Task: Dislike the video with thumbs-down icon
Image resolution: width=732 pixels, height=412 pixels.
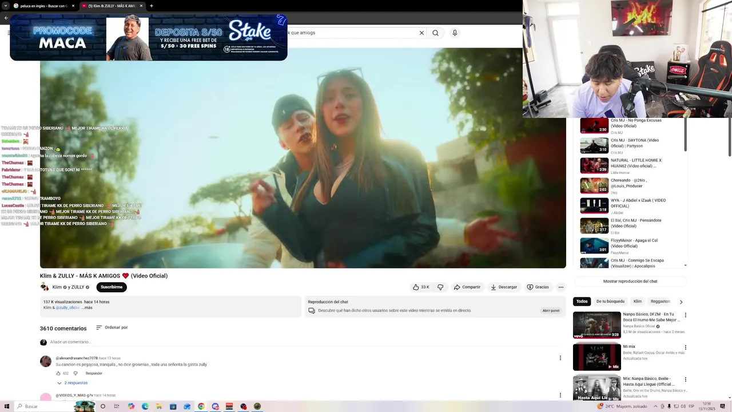Action: (x=440, y=287)
